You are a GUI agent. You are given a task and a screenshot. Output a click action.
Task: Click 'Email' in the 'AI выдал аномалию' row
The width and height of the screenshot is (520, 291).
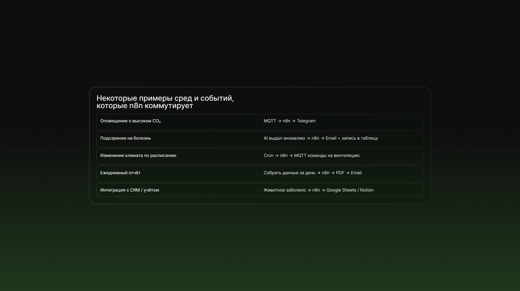pos(331,138)
